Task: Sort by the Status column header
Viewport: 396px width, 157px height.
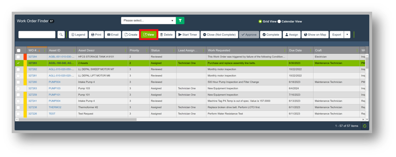Action: [156, 50]
